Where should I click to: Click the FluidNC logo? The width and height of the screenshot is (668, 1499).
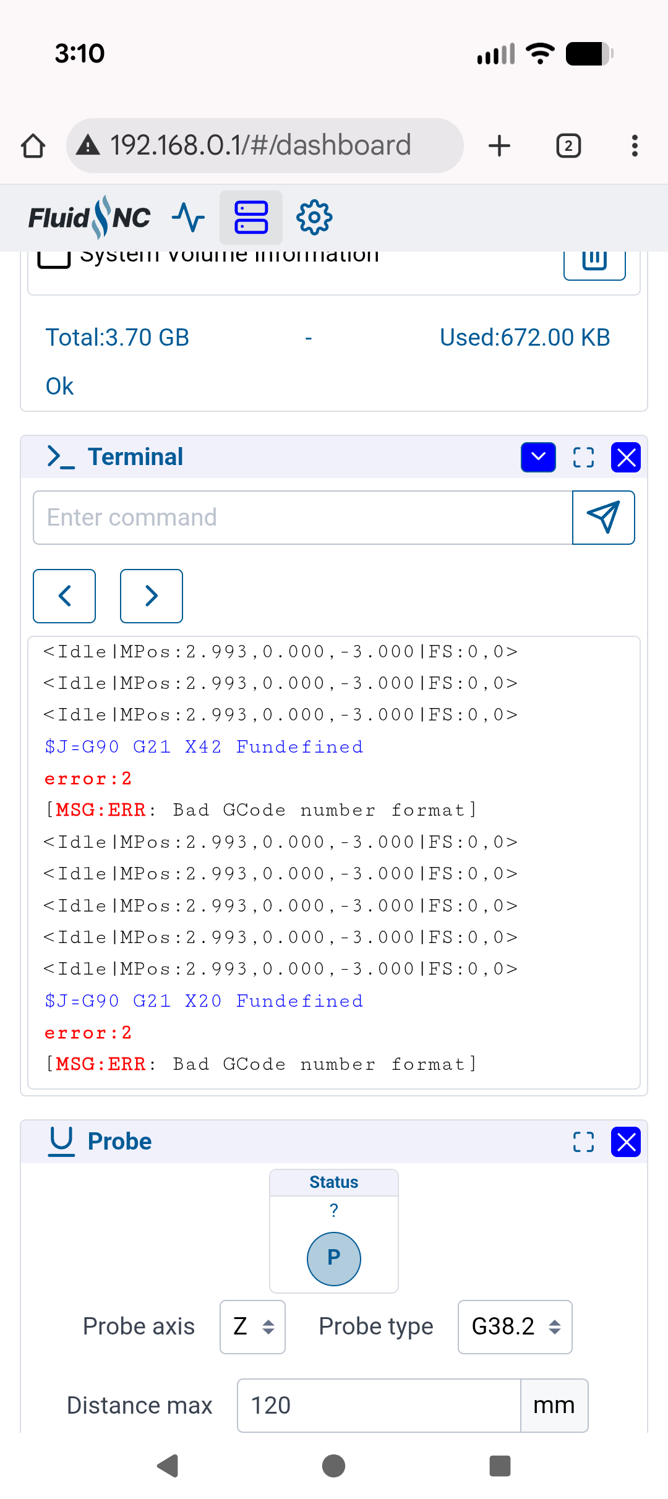(x=90, y=218)
